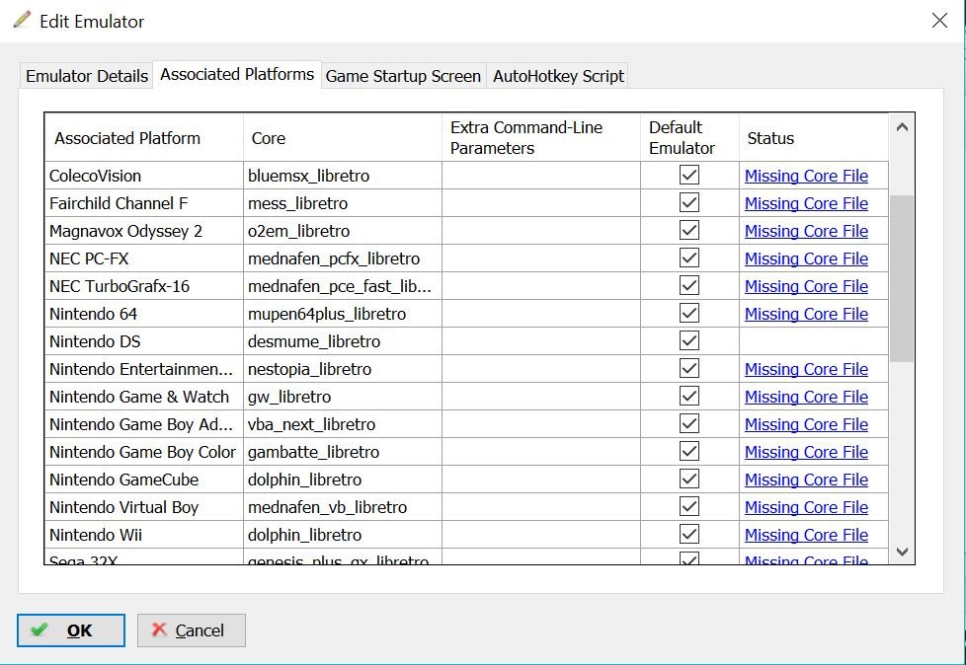This screenshot has height=665, width=966.
Task: Open Missing Core File for gambatte_libretro row
Action: (x=806, y=452)
